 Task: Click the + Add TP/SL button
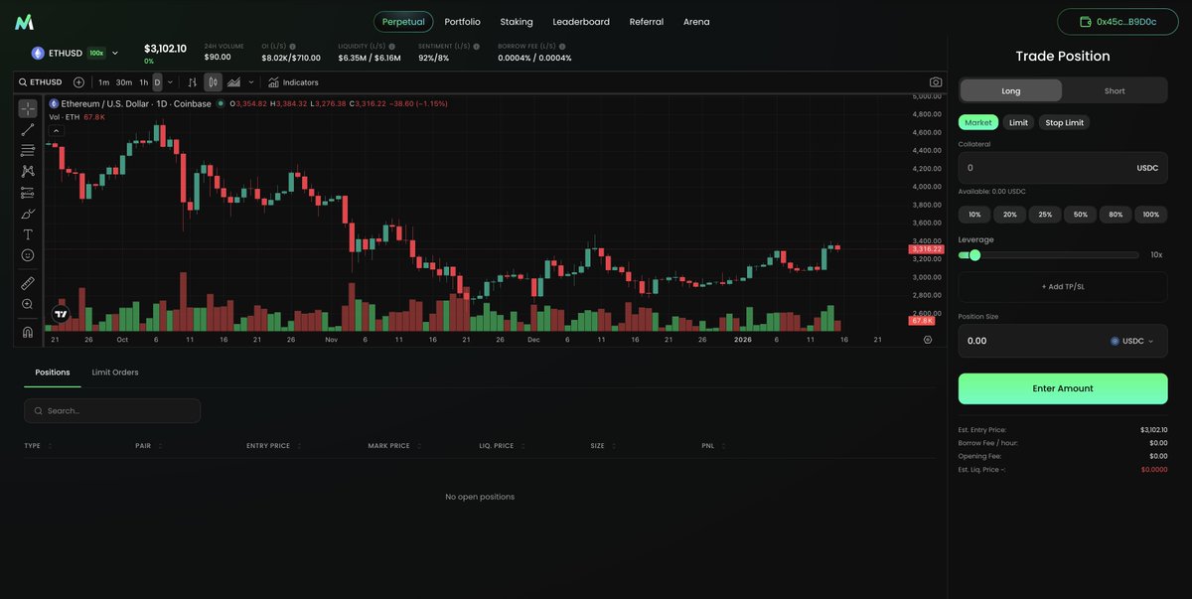[x=1063, y=287]
